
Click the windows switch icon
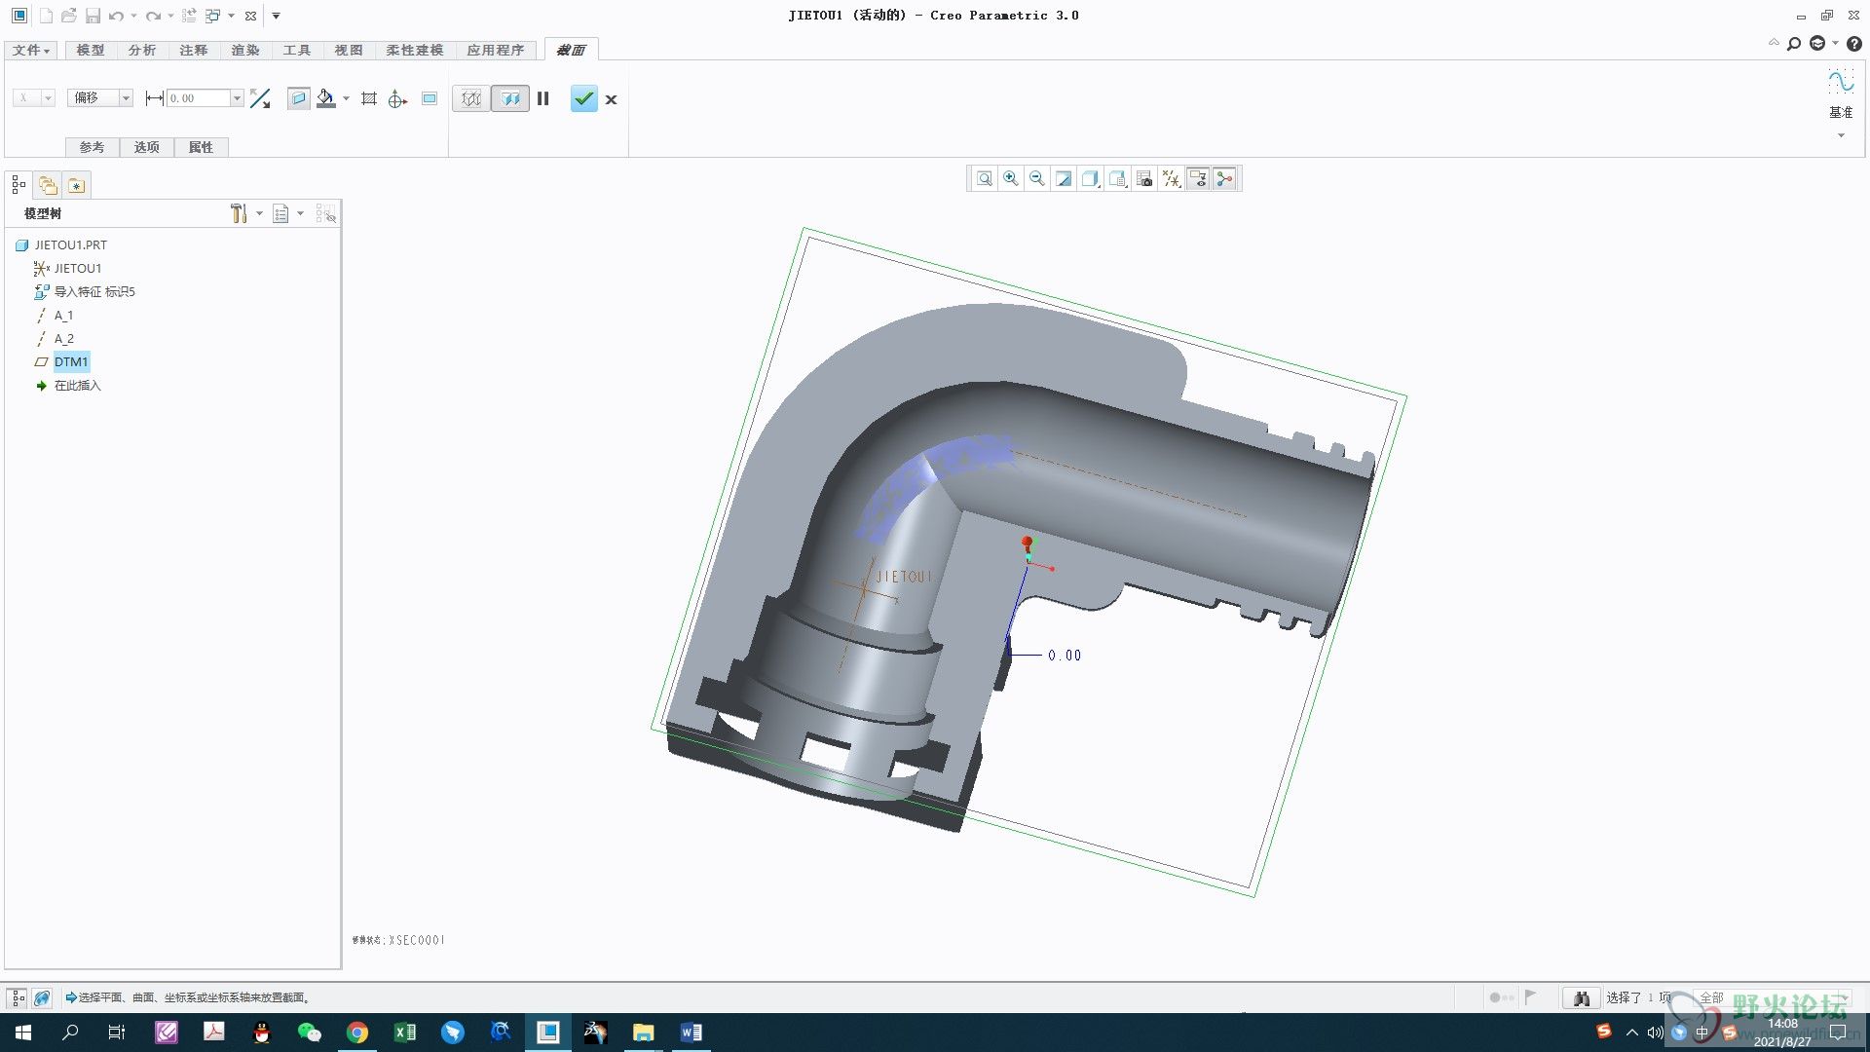point(212,16)
